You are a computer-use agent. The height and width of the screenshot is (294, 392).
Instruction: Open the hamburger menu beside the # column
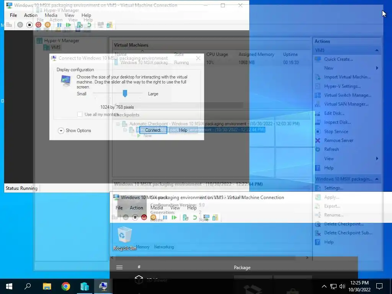119,267
